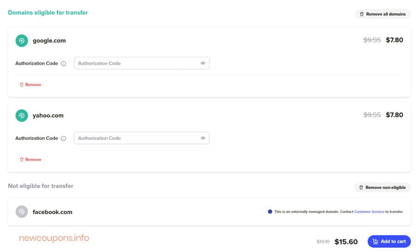The image size is (416, 252).
Task: Click Add to cart button
Action: pos(389,241)
